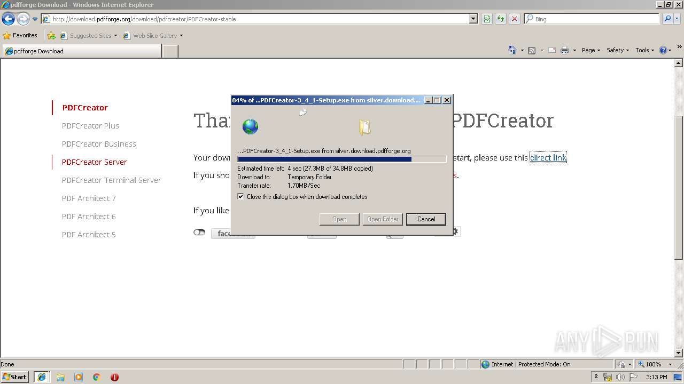The width and height of the screenshot is (684, 384).
Task: Click the red Opera icon in the taskbar
Action: pos(114,377)
